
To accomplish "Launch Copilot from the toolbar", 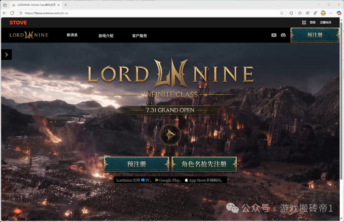I will tap(339, 13).
